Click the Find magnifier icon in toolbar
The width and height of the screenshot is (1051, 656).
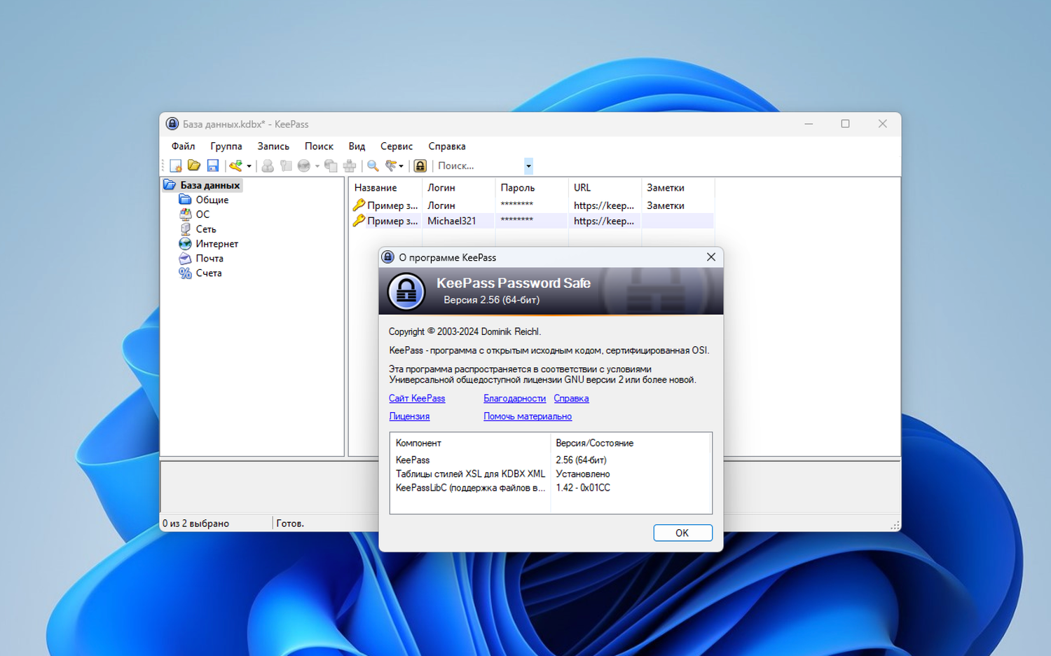pos(373,166)
